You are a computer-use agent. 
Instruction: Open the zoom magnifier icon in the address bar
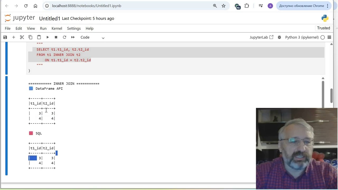pos(215,6)
